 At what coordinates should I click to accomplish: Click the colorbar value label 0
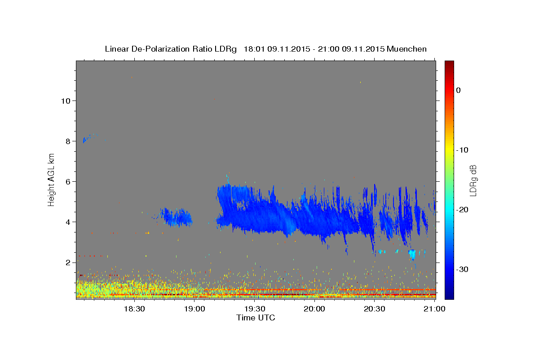(459, 90)
